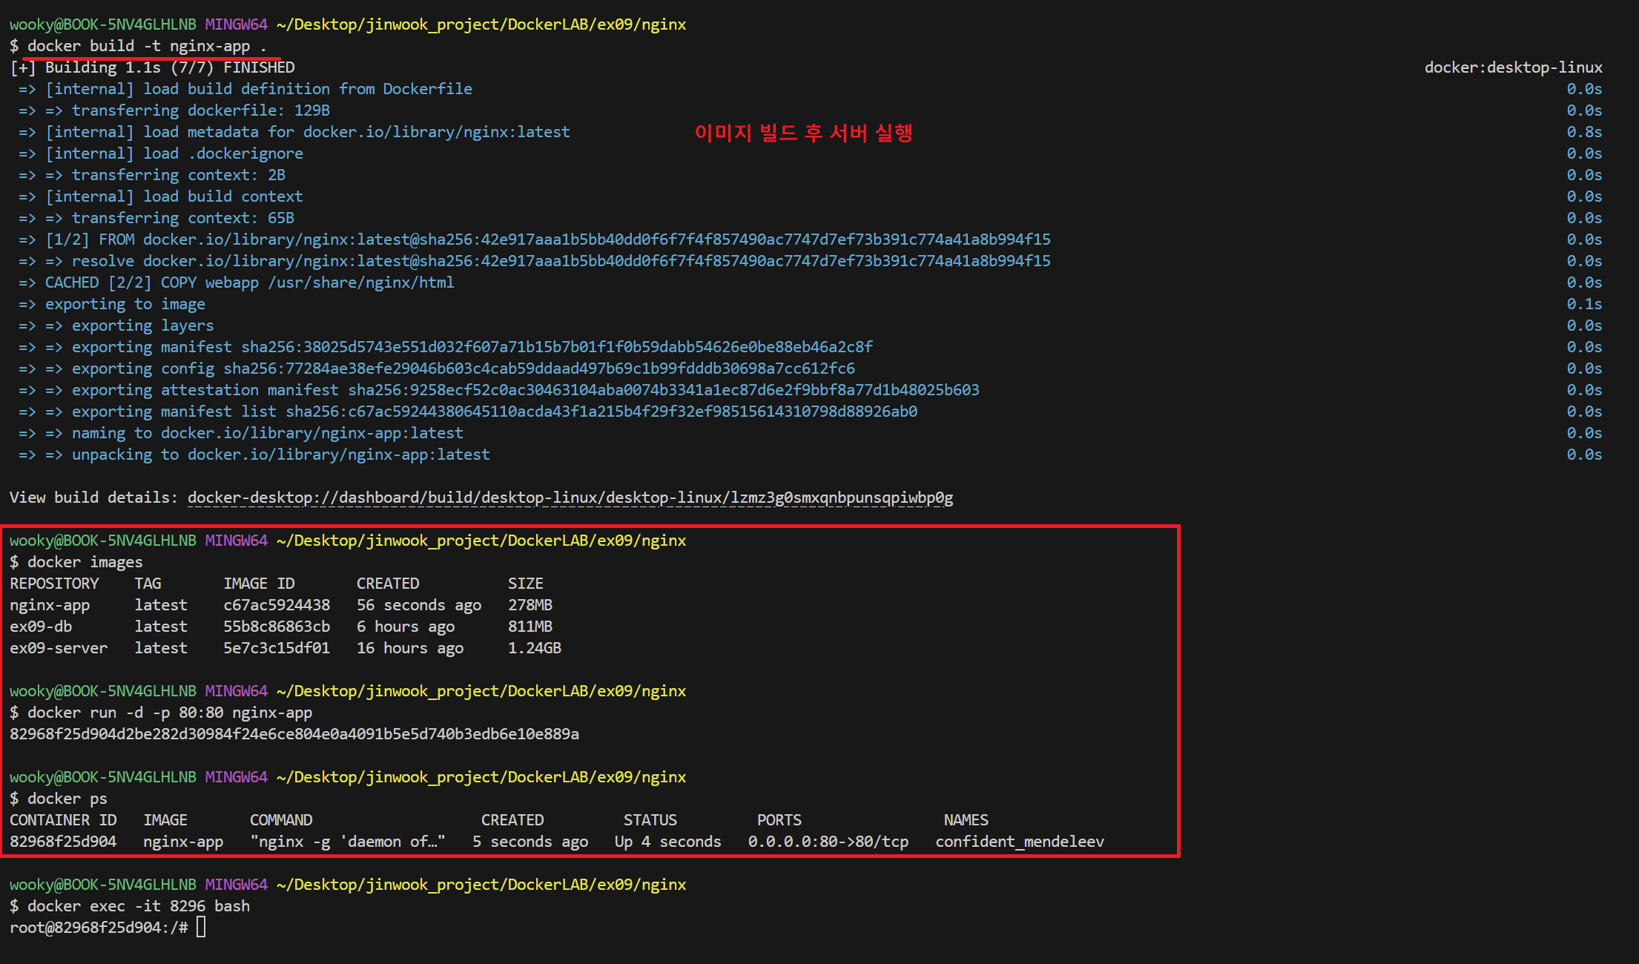
Task: Click the docker:desktop-linux label
Action: 1513,67
